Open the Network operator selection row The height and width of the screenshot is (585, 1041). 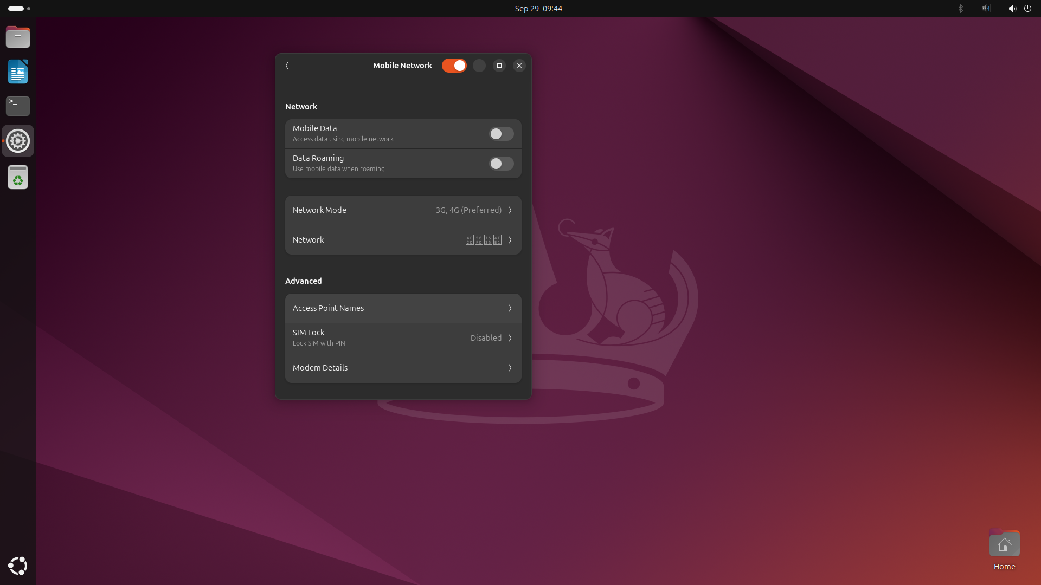(x=403, y=240)
